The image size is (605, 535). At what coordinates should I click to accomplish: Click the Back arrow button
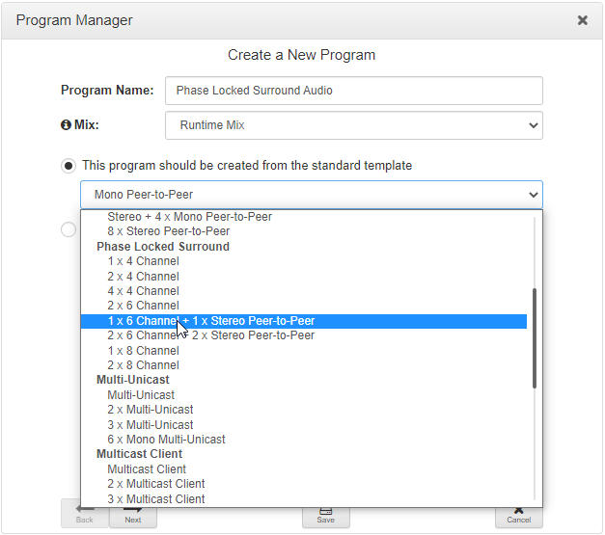point(85,513)
